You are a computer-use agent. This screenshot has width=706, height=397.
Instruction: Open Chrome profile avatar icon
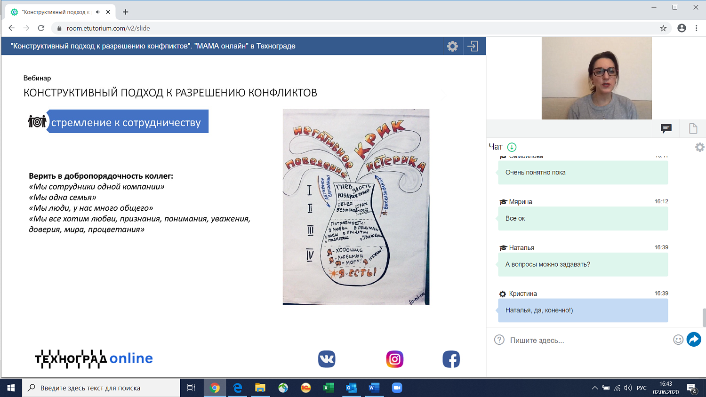coord(681,28)
